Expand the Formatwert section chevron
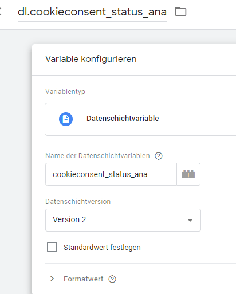Viewport: 236px width, 294px height. pyautogui.click(x=52, y=279)
